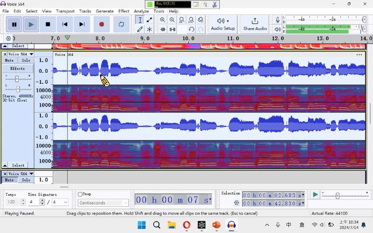Open Voice 564 track name dropdown menu
373x233 pixels.
pos(21,54)
